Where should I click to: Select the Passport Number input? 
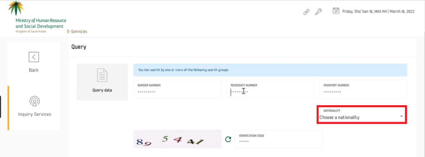(363, 89)
